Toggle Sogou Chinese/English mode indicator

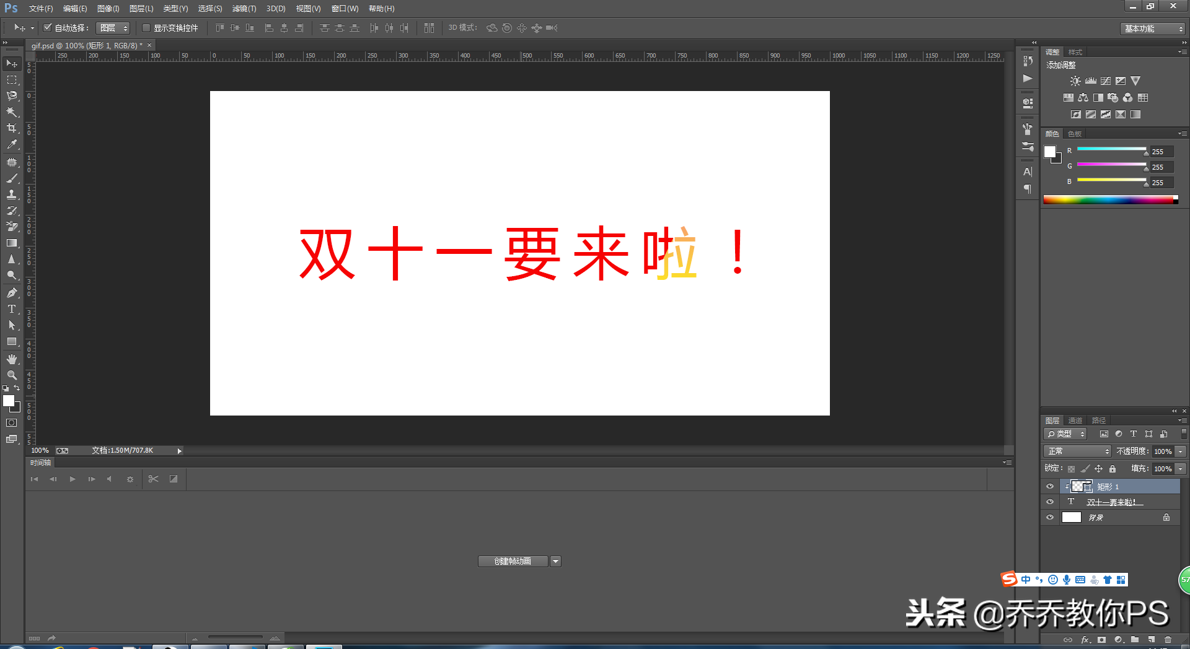tap(1026, 580)
